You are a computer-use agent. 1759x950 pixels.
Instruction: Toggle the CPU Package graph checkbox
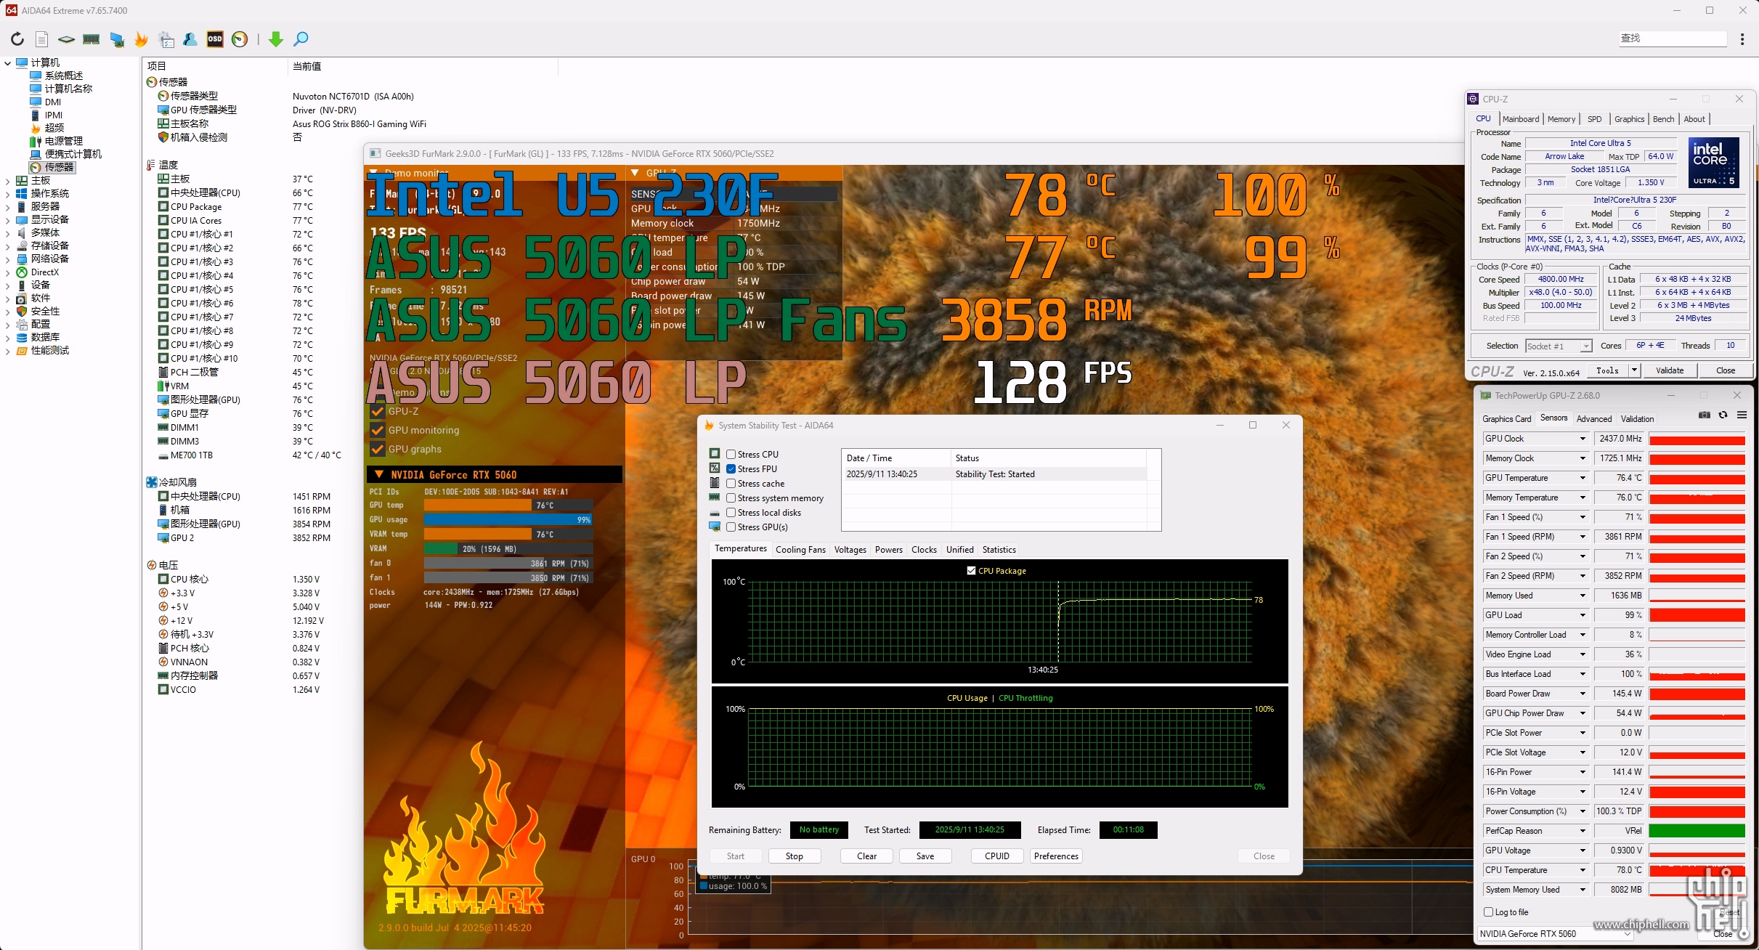pos(972,571)
